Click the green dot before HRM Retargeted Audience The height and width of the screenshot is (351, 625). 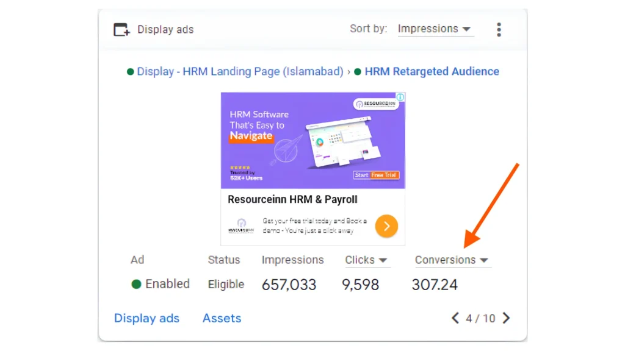pyautogui.click(x=358, y=72)
